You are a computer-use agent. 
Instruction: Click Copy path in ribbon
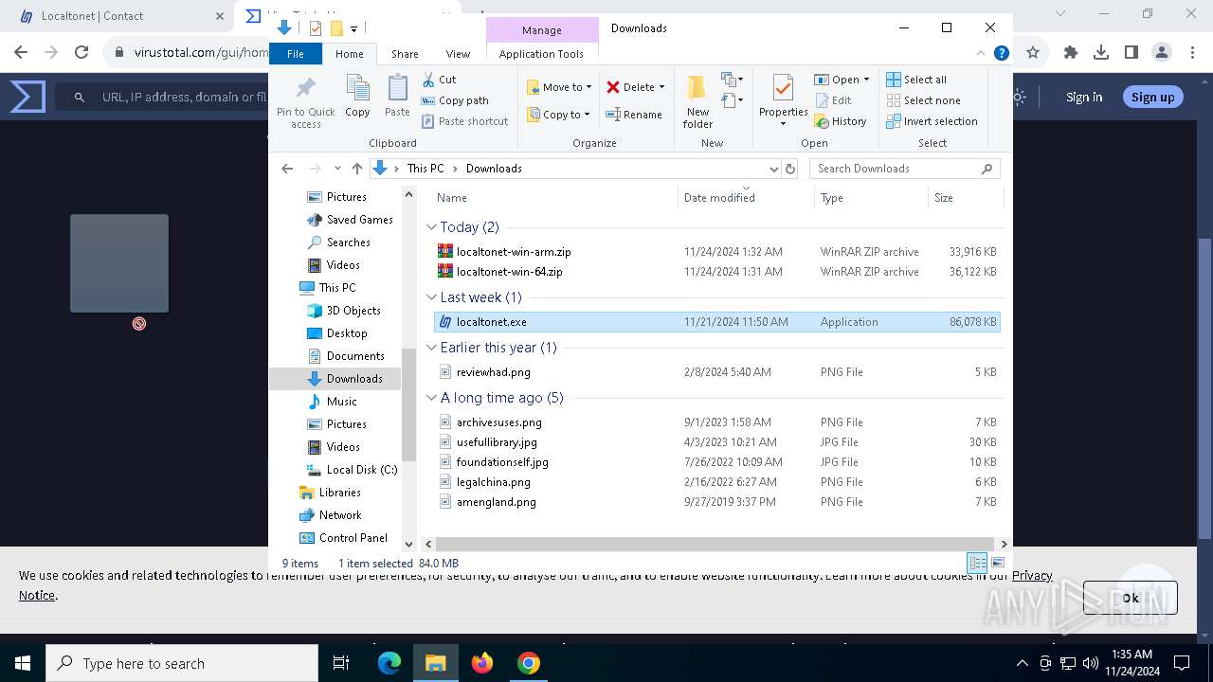(455, 100)
